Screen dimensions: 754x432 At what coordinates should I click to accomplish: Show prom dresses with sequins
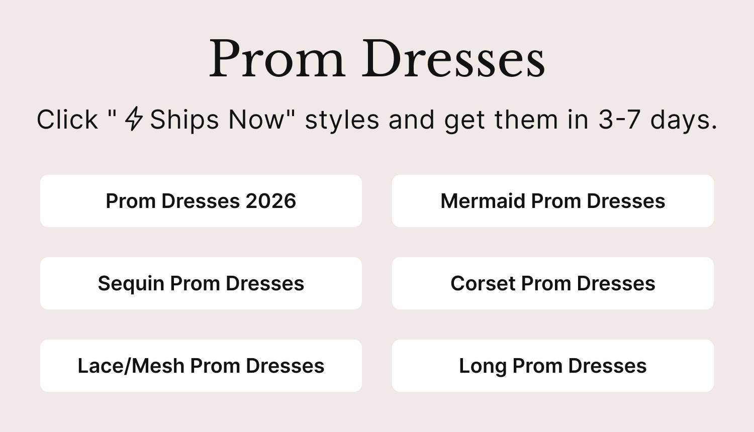201,283
